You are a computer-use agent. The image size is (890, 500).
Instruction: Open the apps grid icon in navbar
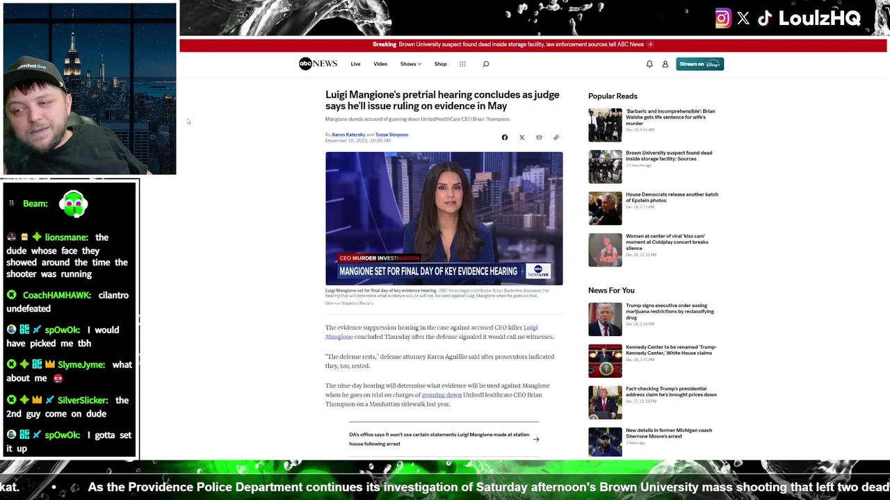click(462, 64)
